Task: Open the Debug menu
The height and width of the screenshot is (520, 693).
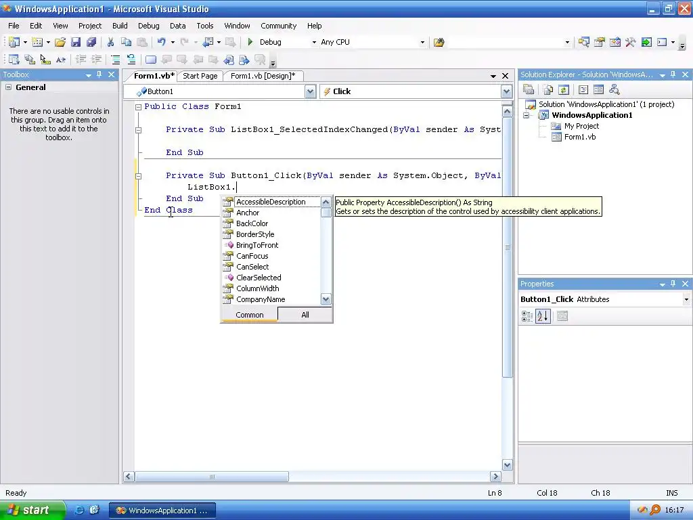Action: point(148,26)
